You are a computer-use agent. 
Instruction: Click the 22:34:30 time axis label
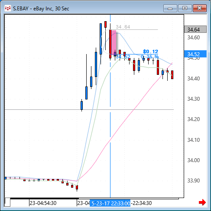click(x=141, y=203)
